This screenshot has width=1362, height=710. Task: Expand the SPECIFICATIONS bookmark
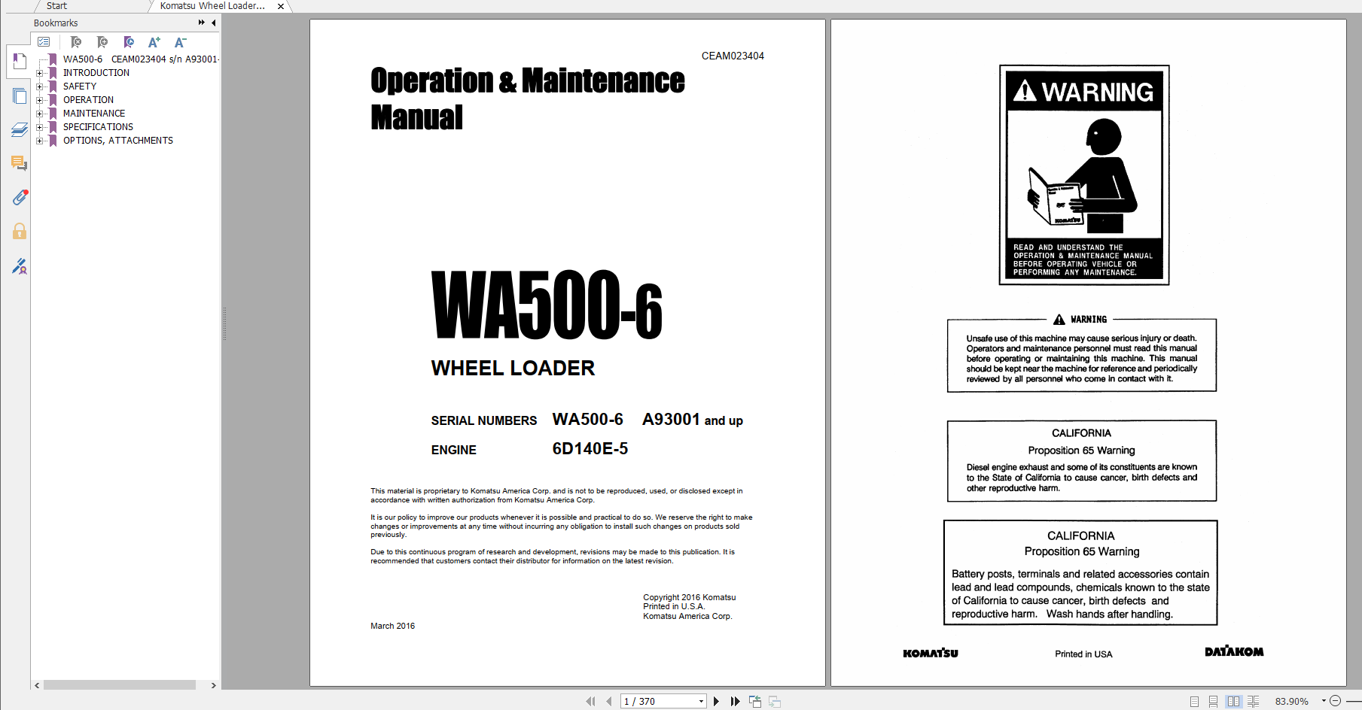pyautogui.click(x=39, y=127)
